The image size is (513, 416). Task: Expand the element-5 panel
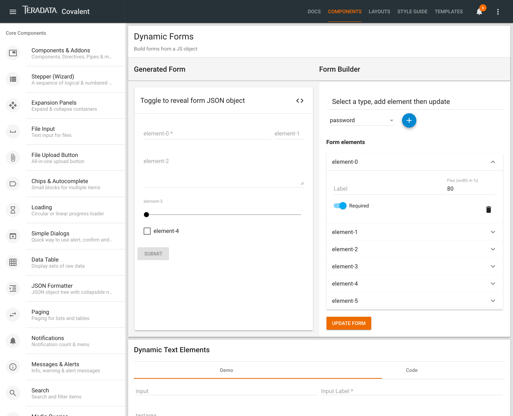click(x=415, y=301)
